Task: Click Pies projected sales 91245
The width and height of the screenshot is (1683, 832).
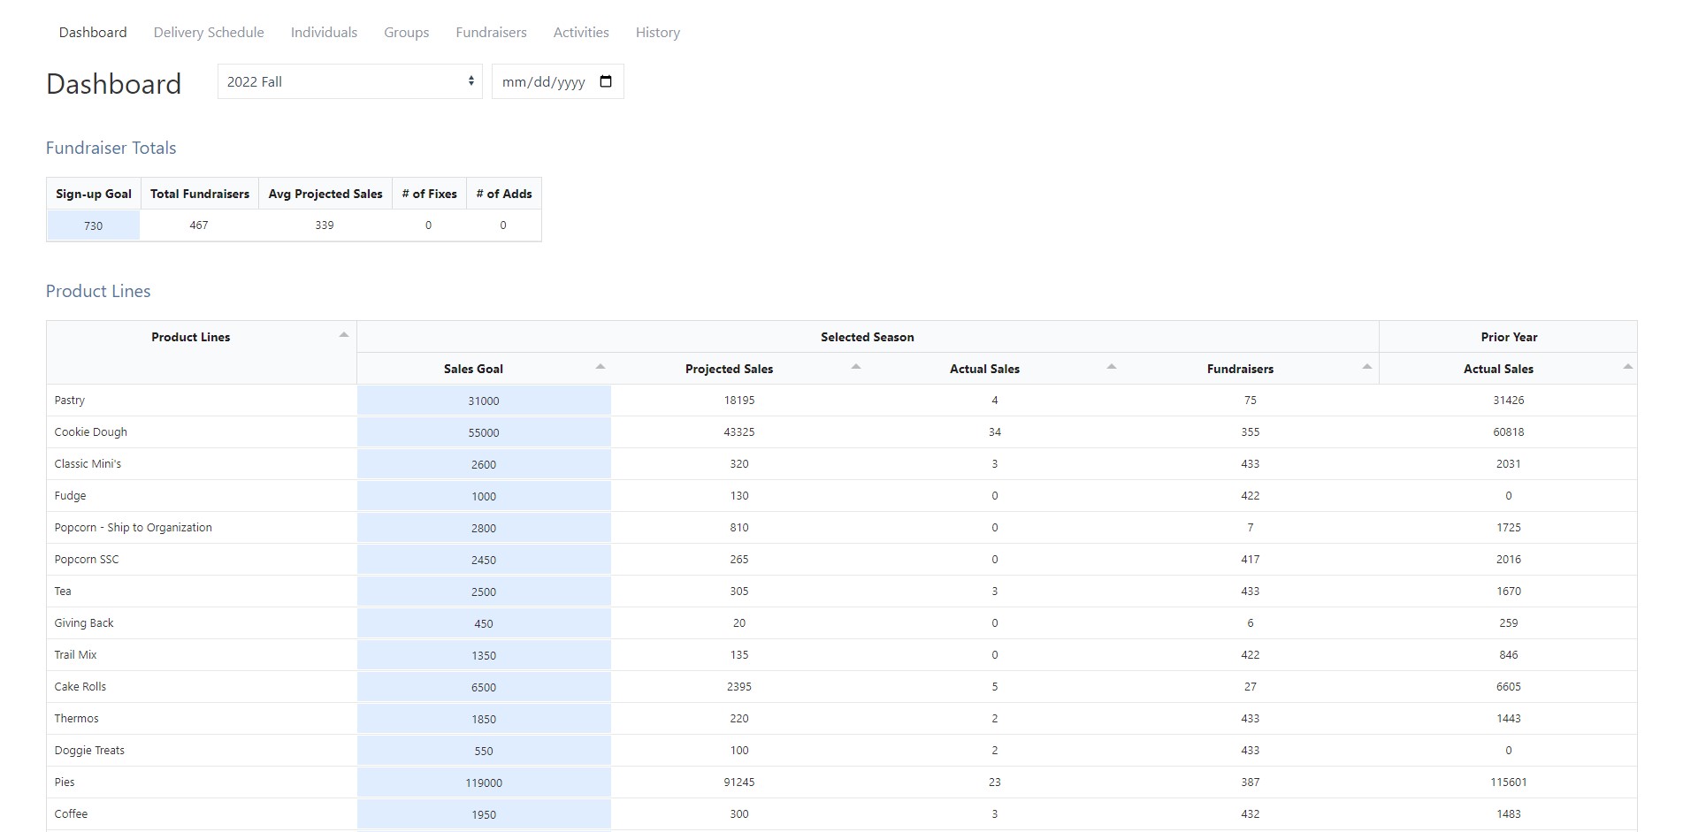Action: point(739,782)
